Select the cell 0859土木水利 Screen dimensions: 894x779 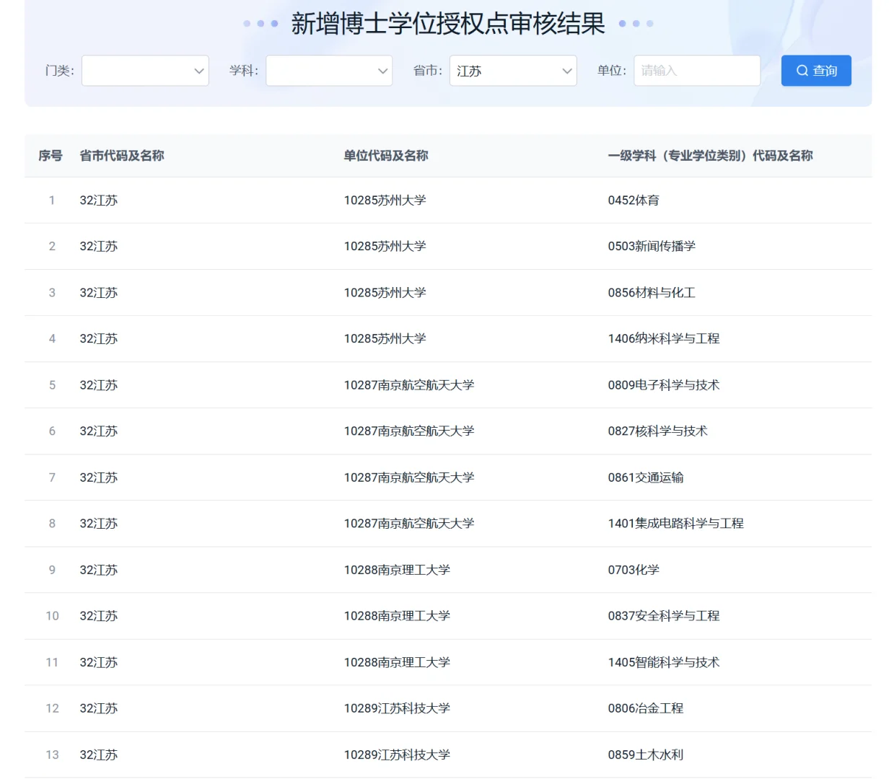coord(646,754)
